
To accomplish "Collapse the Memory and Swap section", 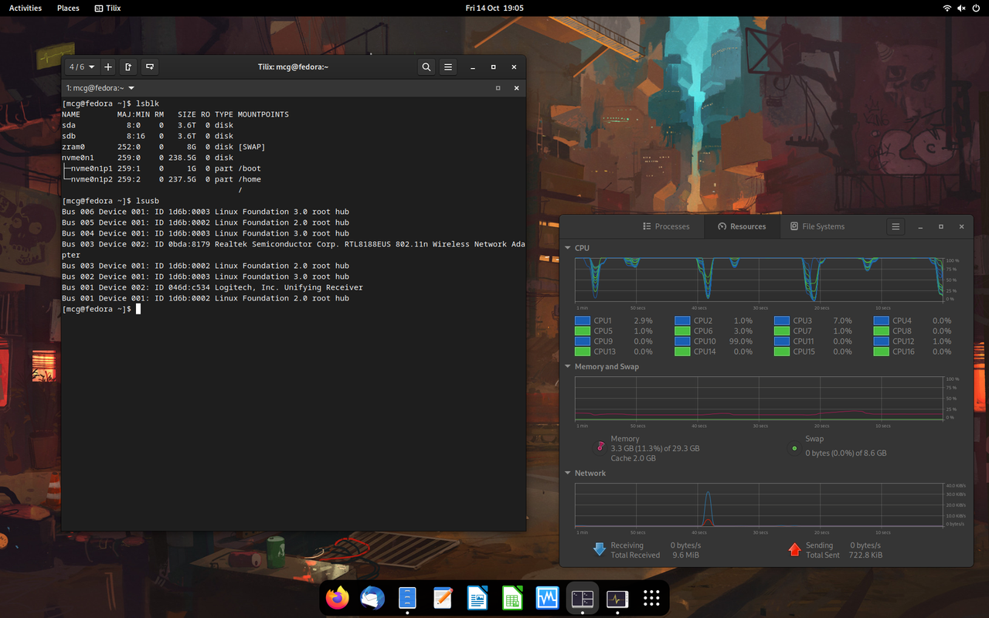I will point(569,366).
